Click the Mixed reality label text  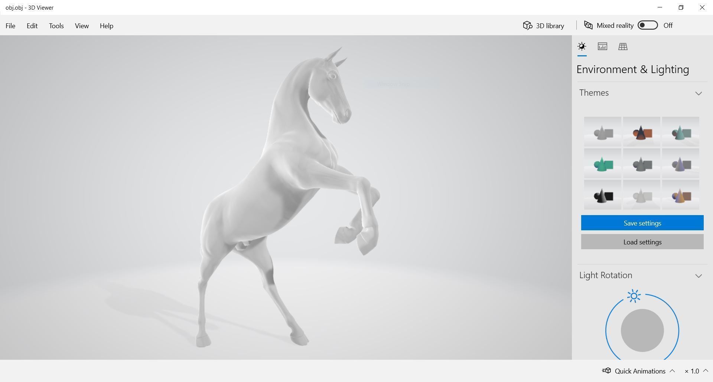615,26
